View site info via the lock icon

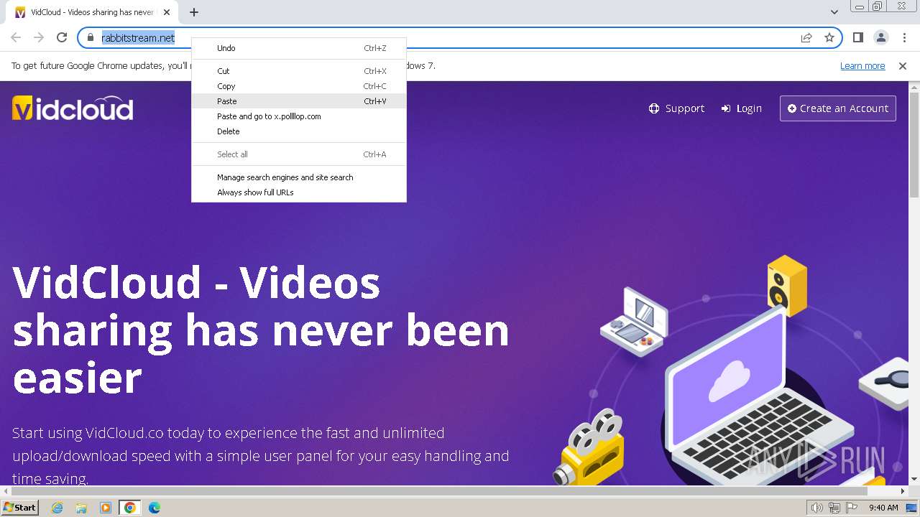(x=91, y=37)
